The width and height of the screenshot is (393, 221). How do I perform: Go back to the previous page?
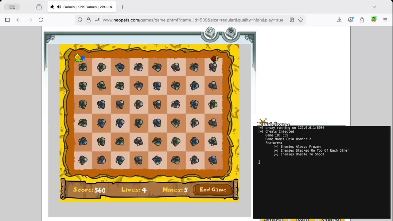point(18,20)
